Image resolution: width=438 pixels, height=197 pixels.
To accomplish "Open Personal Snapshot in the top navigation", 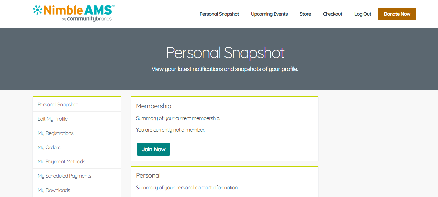I will coord(219,14).
